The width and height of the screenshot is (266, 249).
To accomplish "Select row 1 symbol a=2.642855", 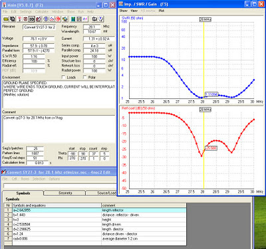I will 57,210.
